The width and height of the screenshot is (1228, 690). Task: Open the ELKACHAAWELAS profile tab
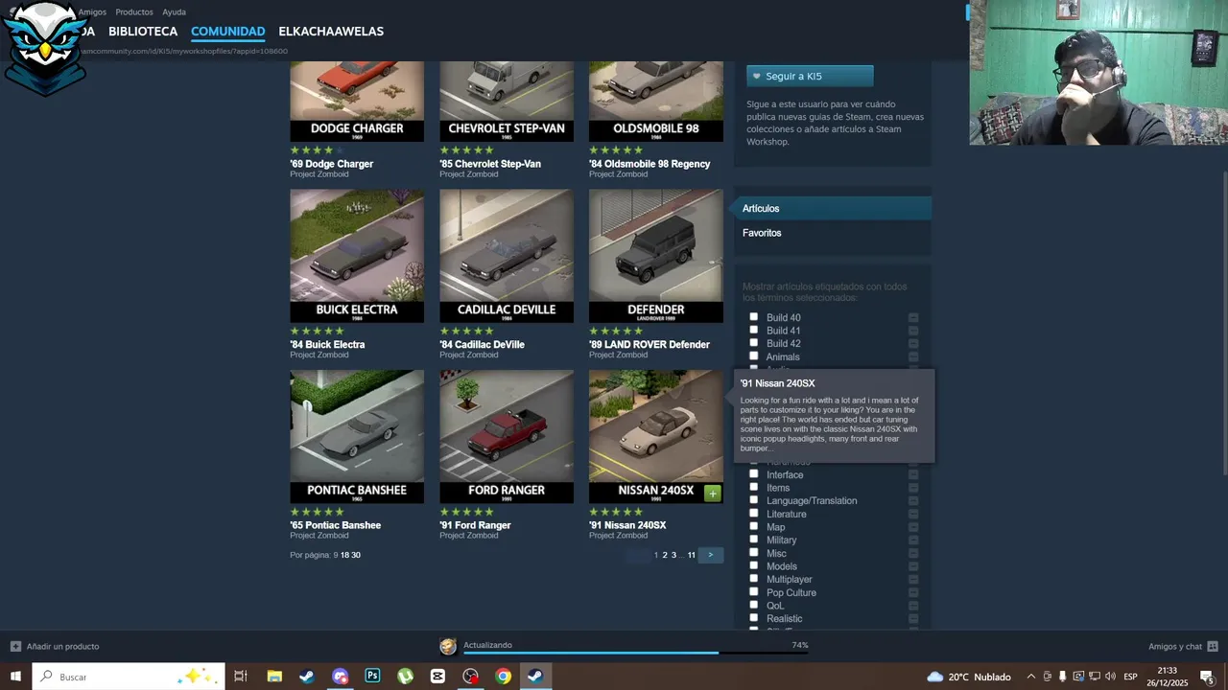click(331, 32)
